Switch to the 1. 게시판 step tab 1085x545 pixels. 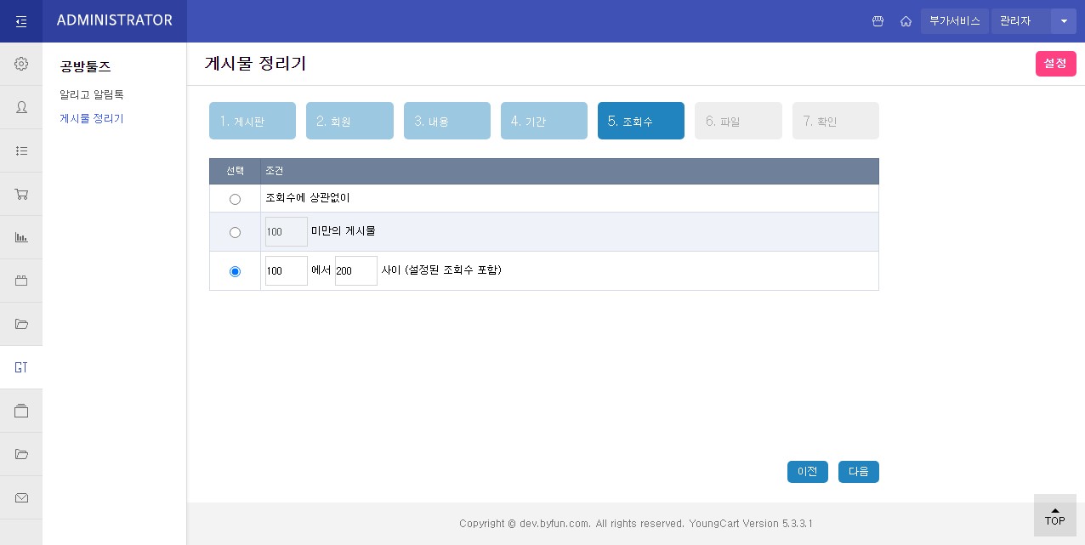point(253,121)
